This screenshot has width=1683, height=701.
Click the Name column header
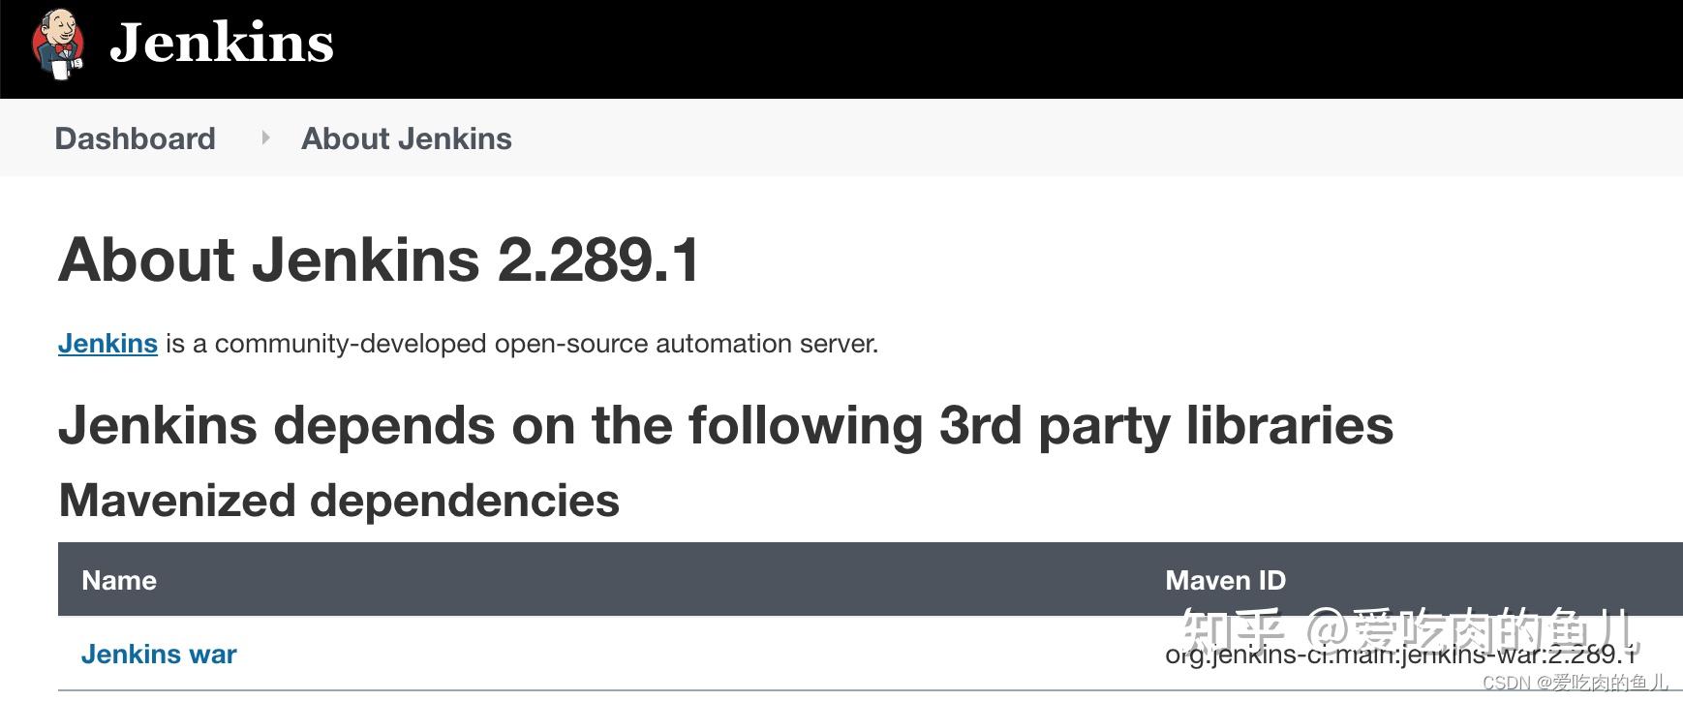pos(118,579)
